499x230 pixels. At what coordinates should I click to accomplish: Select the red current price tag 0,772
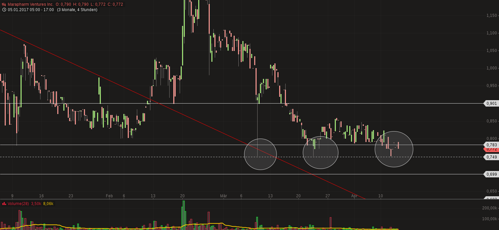[x=492, y=150]
